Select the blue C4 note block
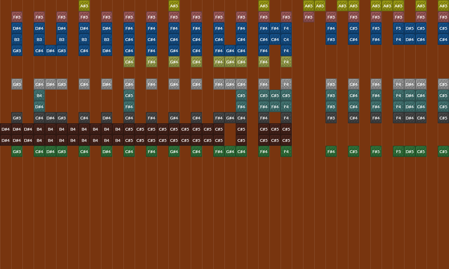 pyautogui.click(x=286, y=40)
